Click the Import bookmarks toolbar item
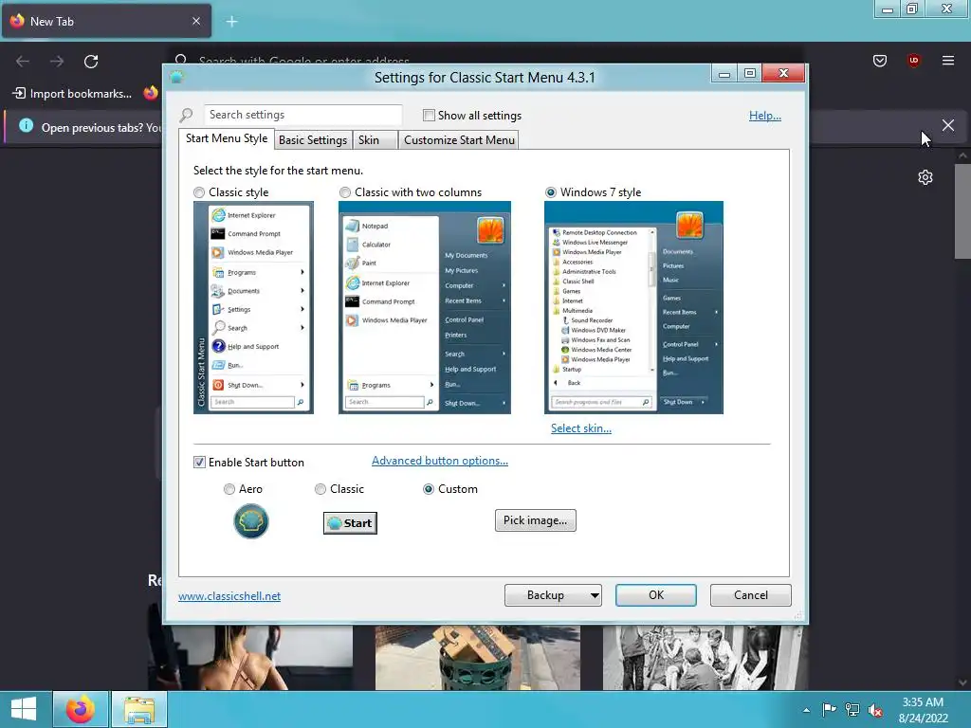971x728 pixels. (x=72, y=94)
